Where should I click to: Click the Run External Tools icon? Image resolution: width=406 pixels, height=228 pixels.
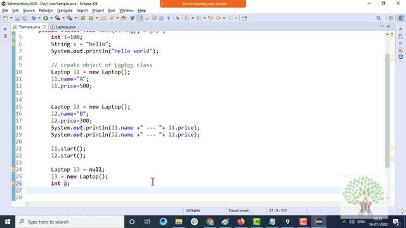[70, 18]
